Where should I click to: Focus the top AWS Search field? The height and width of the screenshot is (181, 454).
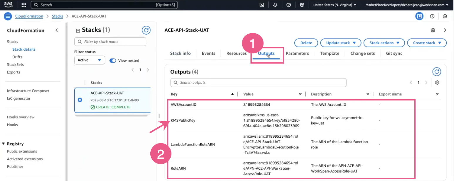(x=104, y=5)
